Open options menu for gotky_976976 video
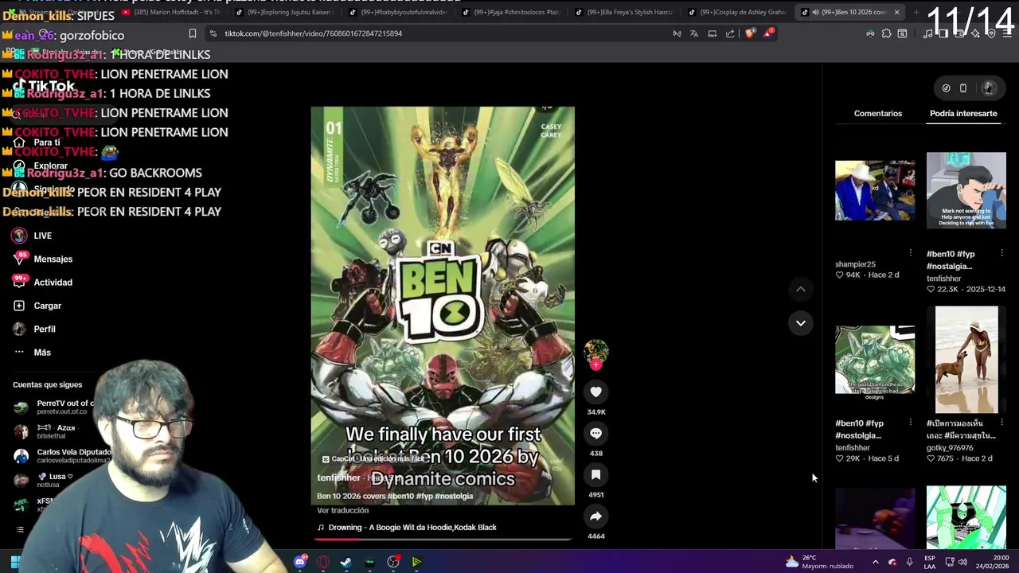1019x573 pixels. click(x=1001, y=423)
